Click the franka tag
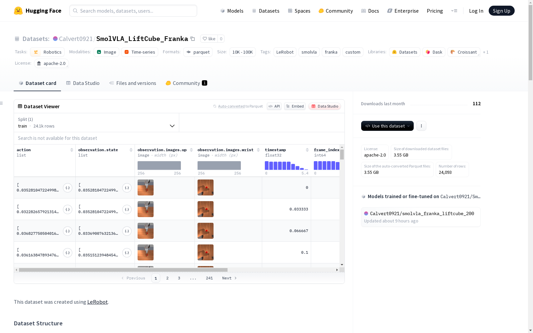 [x=331, y=52]
